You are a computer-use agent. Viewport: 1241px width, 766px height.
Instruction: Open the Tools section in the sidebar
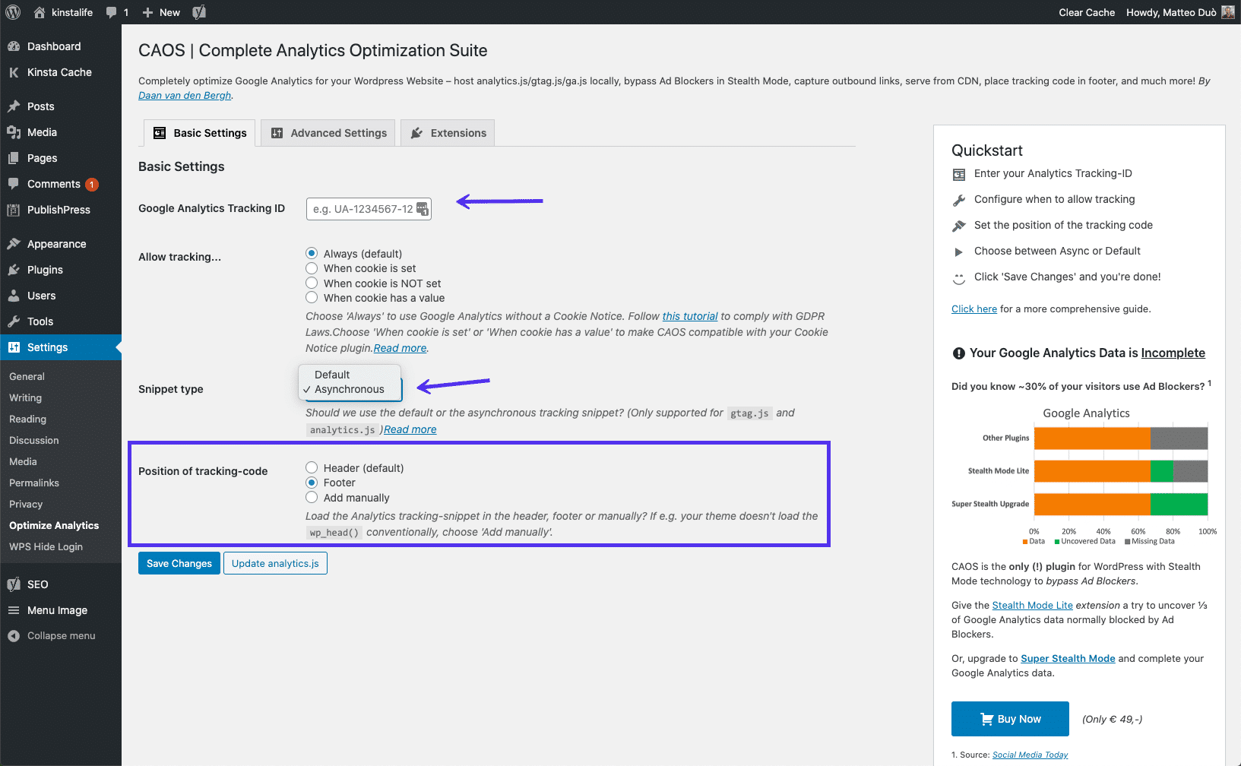[x=40, y=321]
